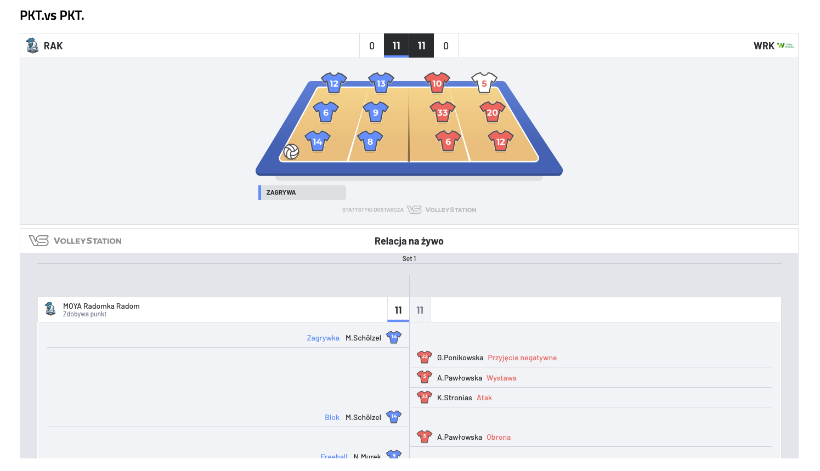The height and width of the screenshot is (471, 820).
Task: Click G.Ponikowska's jersey icon in feed
Action: click(424, 357)
